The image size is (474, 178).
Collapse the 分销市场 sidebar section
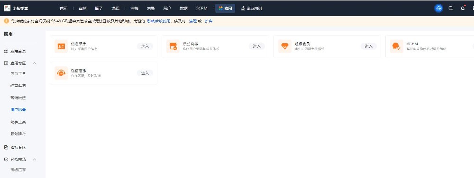(35, 159)
